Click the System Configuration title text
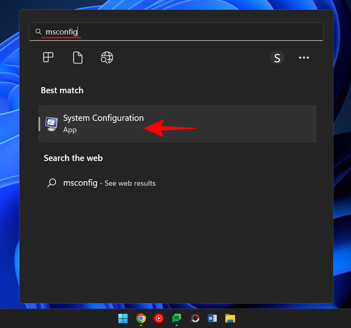This screenshot has width=351, height=328. pyautogui.click(x=103, y=118)
